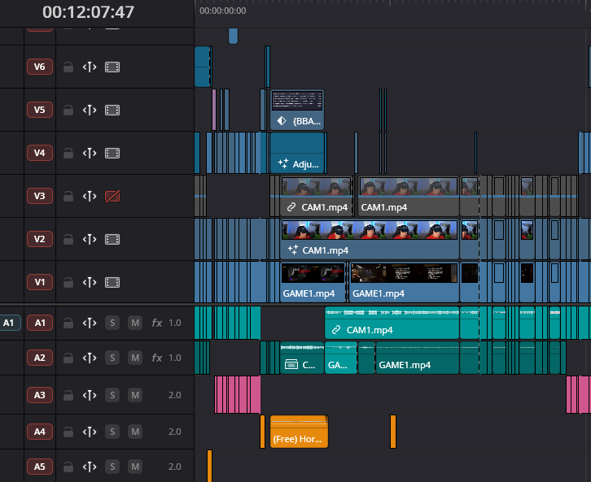Screen dimensions: 591x482
Task: Toggle auto track selector on V4
Action: (x=90, y=153)
